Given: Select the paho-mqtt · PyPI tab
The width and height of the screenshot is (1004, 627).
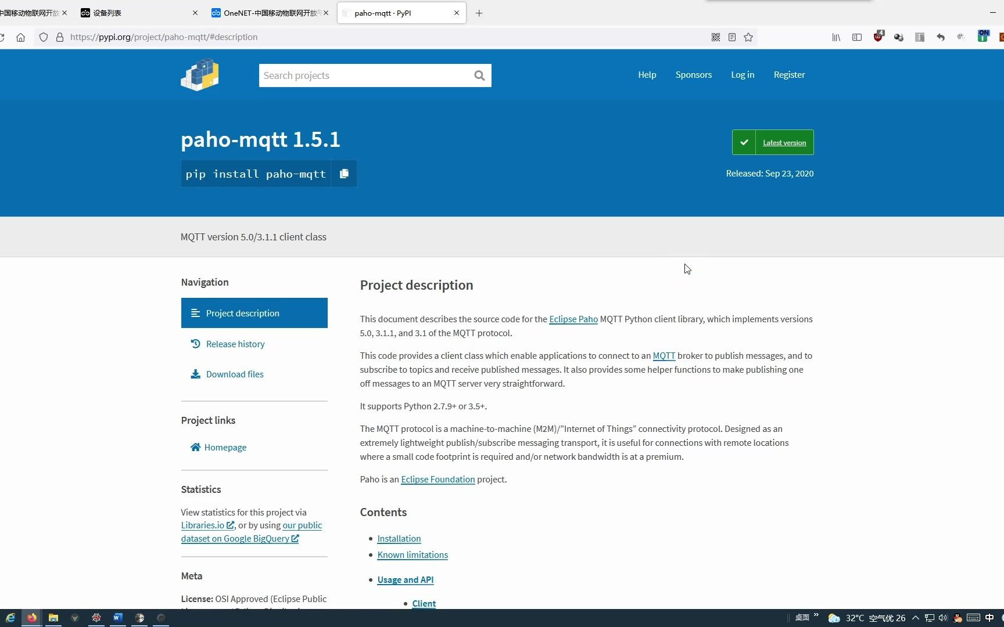Looking at the screenshot, I should (401, 13).
